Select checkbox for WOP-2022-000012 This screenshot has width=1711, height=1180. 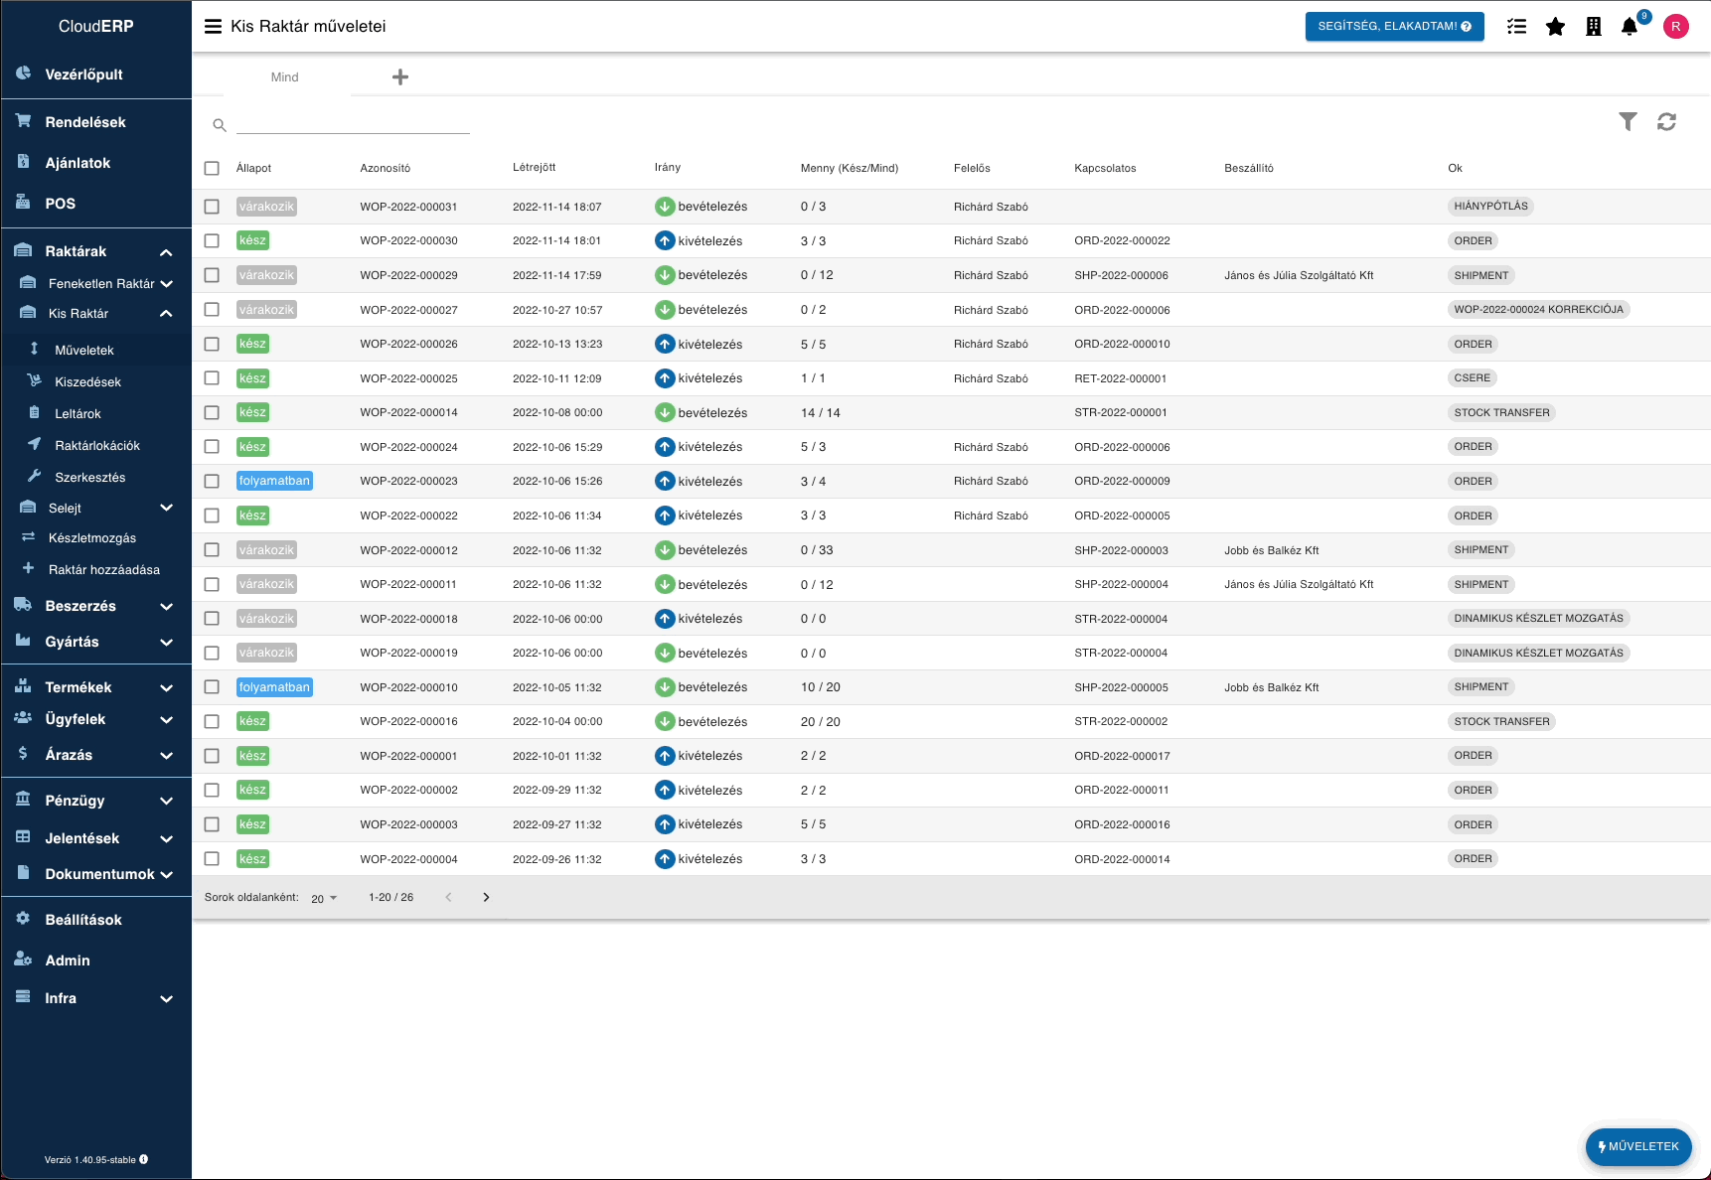[x=212, y=549]
